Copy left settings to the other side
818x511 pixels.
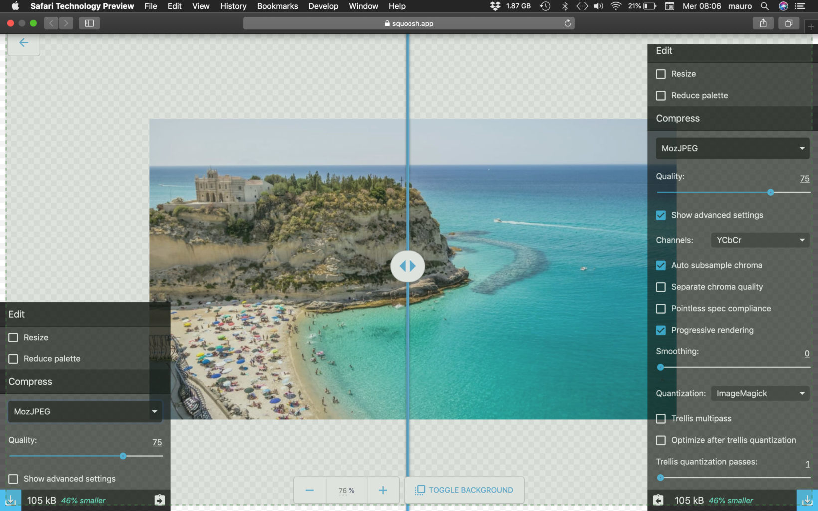tap(159, 500)
